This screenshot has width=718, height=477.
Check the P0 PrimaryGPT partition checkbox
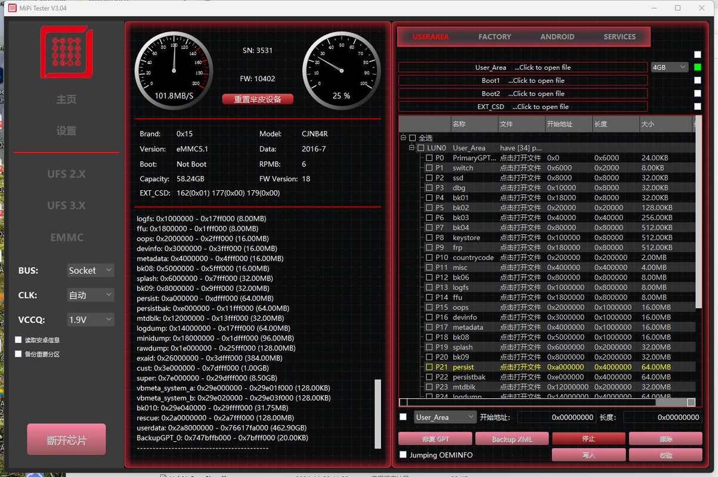(x=429, y=158)
